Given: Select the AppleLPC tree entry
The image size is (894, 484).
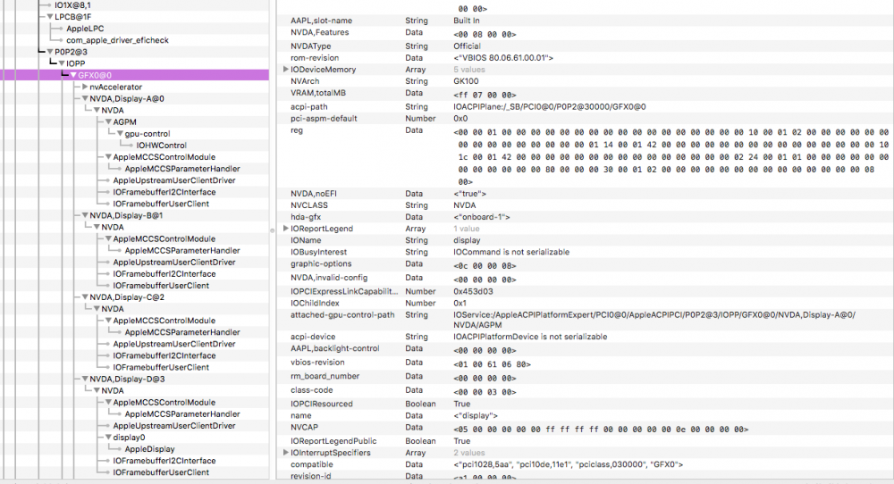Looking at the screenshot, I should 85,29.
